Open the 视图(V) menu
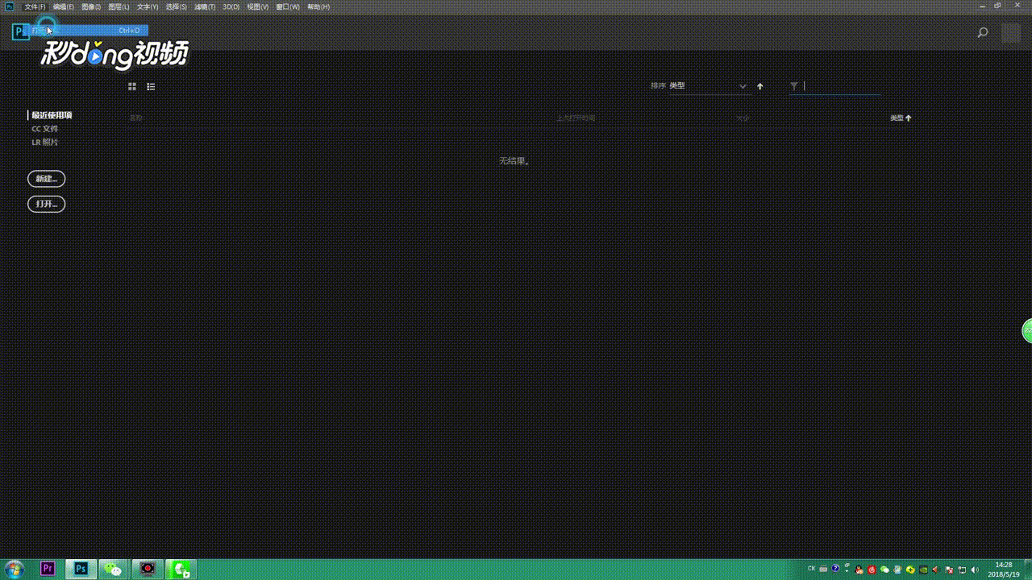 click(x=258, y=6)
